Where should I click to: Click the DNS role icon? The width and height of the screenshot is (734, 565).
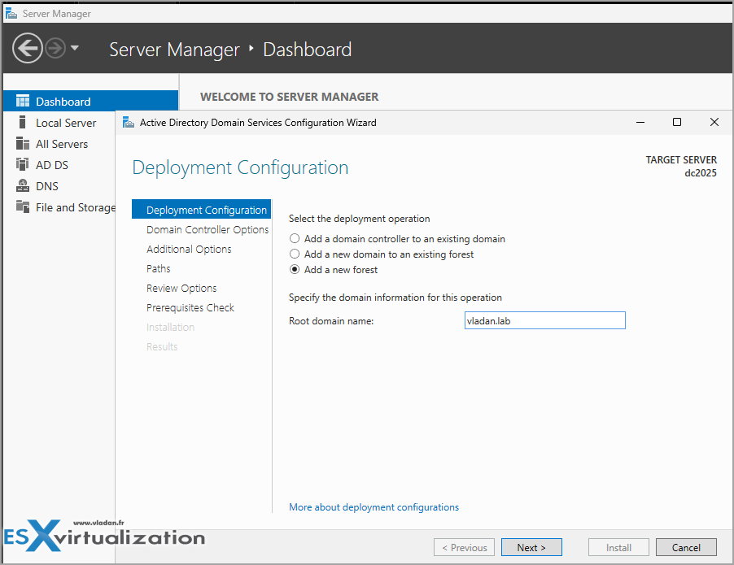coord(23,185)
